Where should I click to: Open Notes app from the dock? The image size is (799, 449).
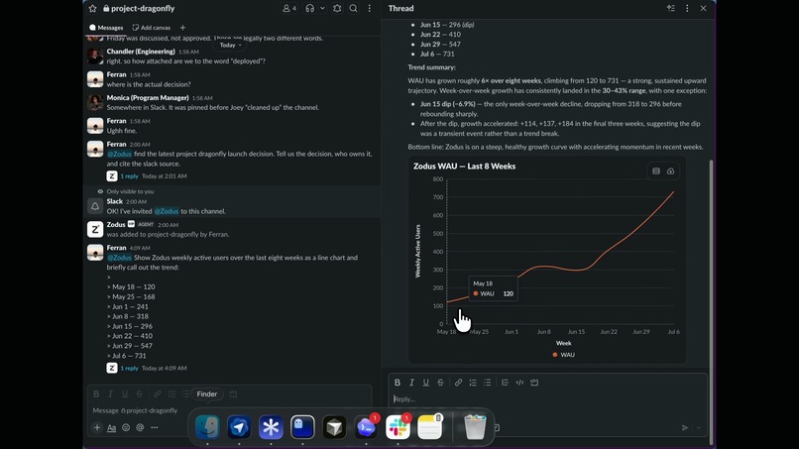tap(429, 427)
